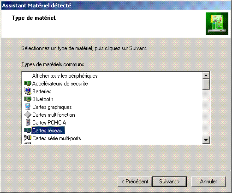Click the Cartes graphiques monitor icon
Image resolution: width=232 pixels, height=193 pixels.
(x=28, y=107)
